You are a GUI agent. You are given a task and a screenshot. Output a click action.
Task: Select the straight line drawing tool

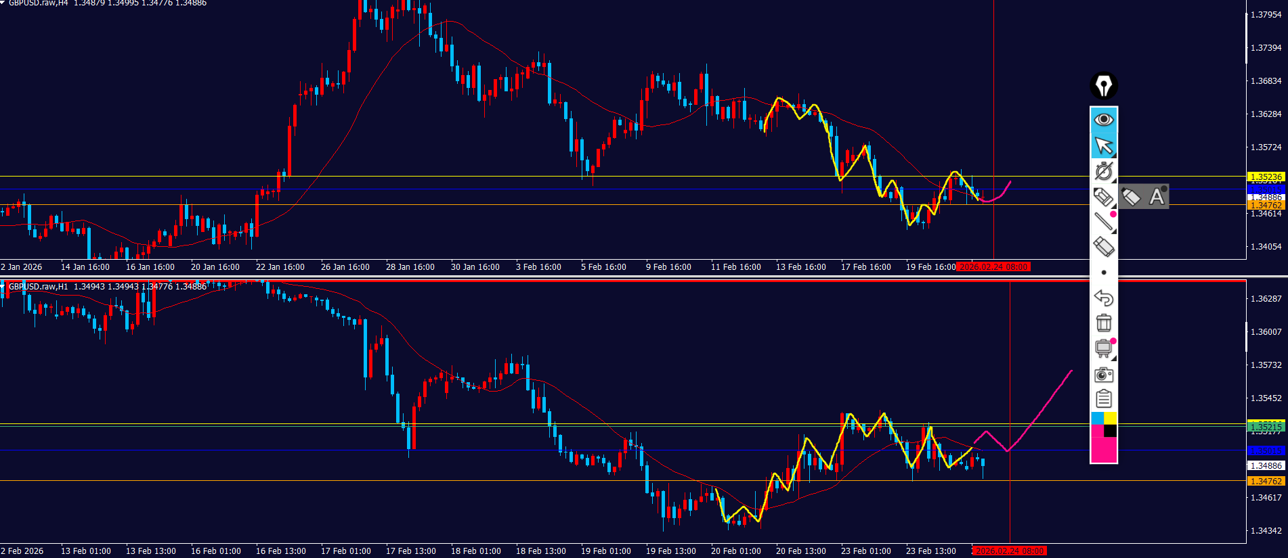tap(1103, 221)
